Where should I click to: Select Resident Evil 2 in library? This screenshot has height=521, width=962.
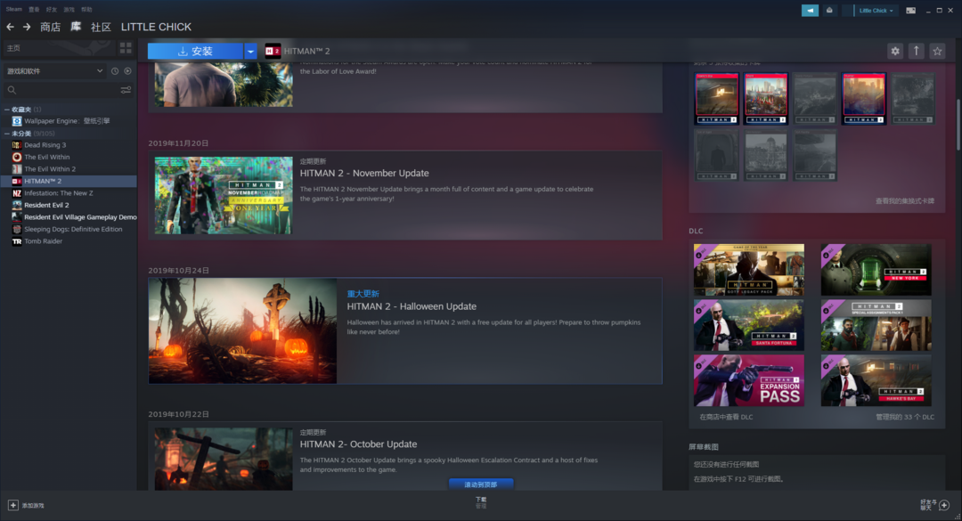pos(68,205)
